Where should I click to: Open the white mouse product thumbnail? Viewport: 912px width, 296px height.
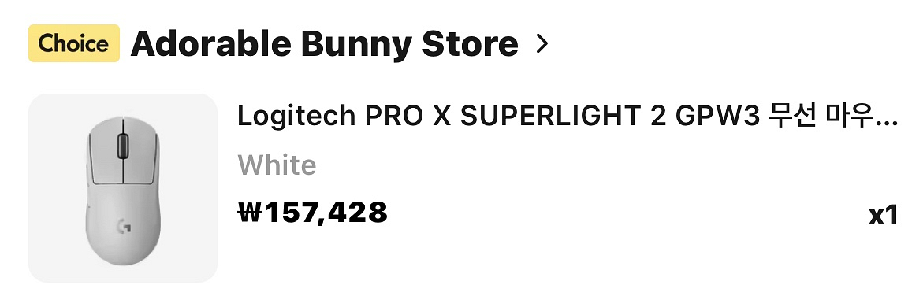pos(123,188)
